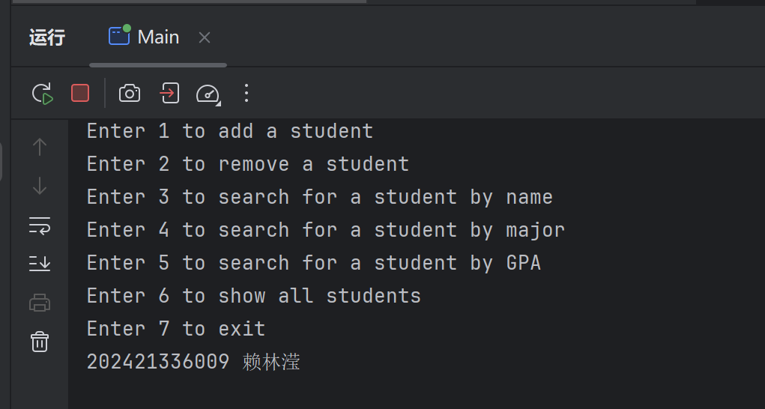Open the profiler speedometer dropdown
The width and height of the screenshot is (765, 409).
point(208,94)
